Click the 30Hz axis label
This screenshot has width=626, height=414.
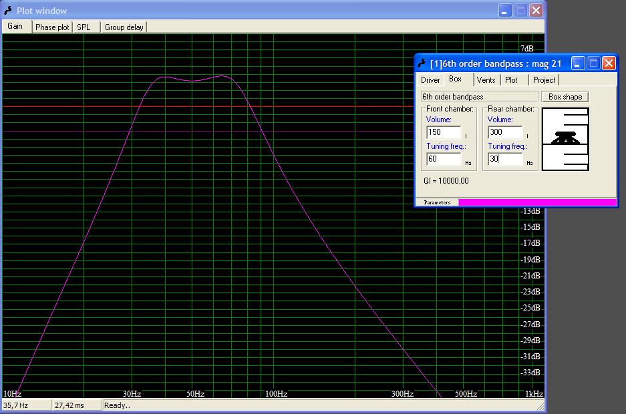pos(132,394)
